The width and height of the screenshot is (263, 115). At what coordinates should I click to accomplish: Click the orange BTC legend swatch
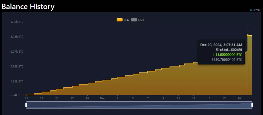pos(120,20)
